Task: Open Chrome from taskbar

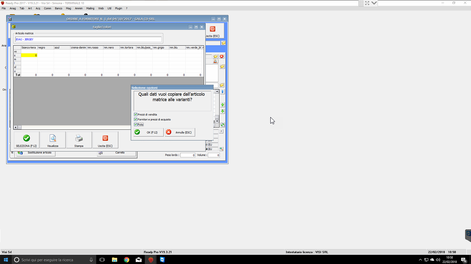Action: (x=126, y=260)
